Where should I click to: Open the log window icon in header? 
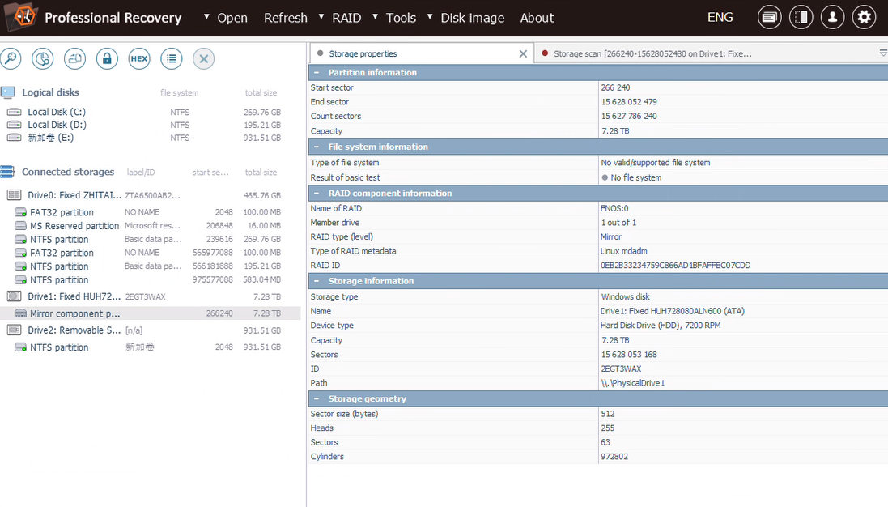pyautogui.click(x=769, y=18)
